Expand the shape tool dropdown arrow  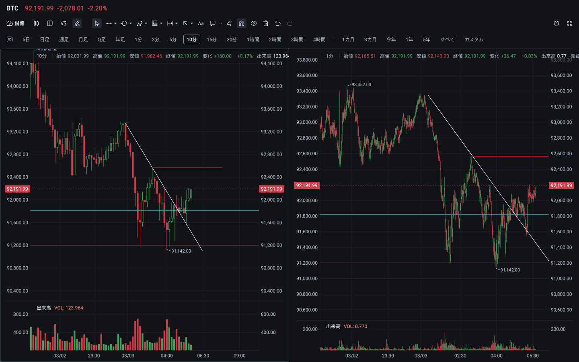pyautogui.click(x=131, y=23)
